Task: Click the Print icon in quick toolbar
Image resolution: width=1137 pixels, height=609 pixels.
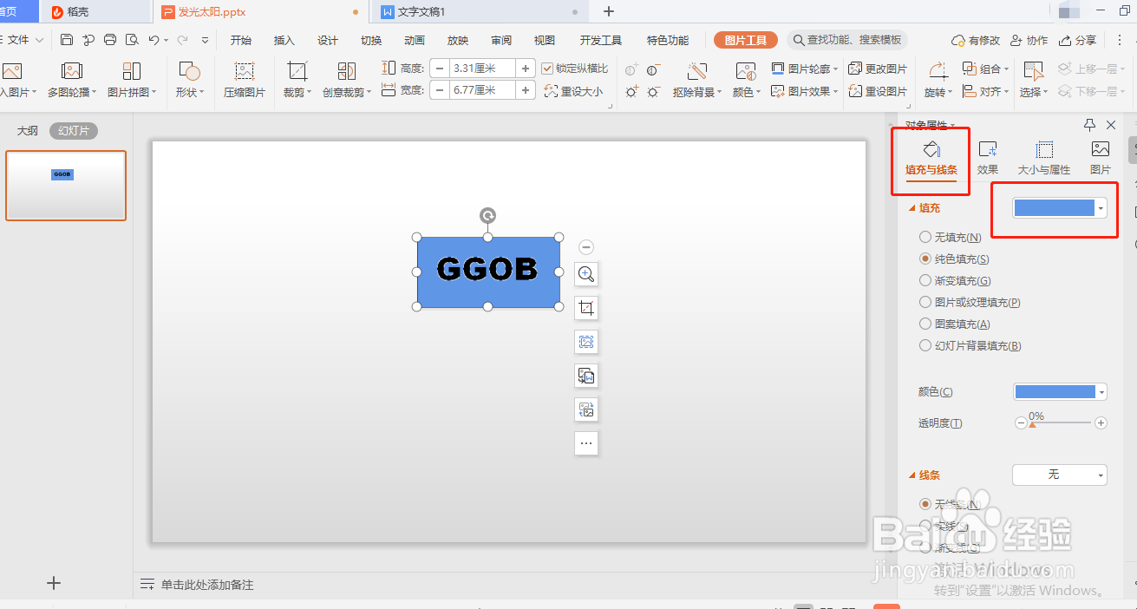Action: [110, 40]
